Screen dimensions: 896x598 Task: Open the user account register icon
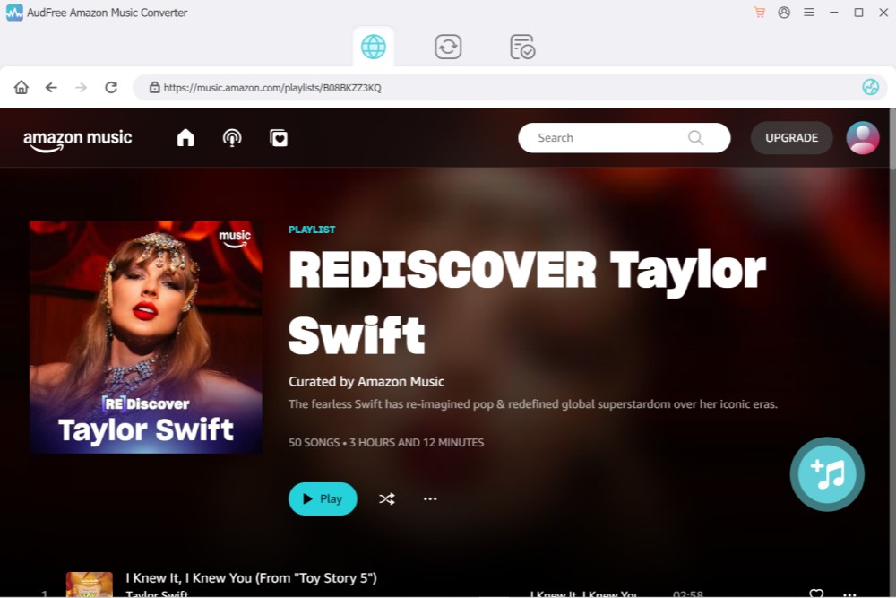[784, 12]
